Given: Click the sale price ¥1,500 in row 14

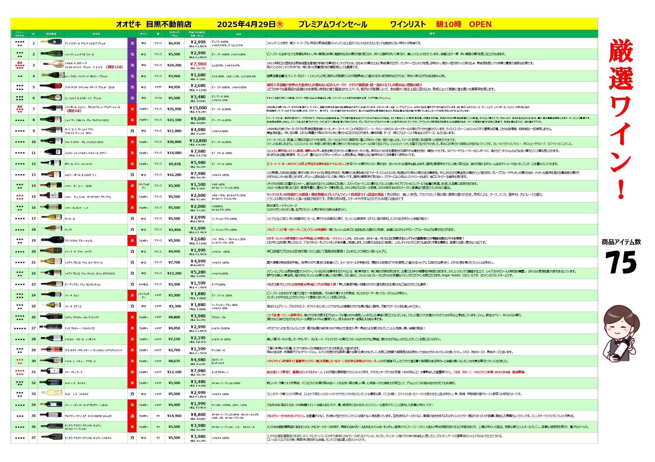Looking at the screenshot, I should (x=198, y=184).
